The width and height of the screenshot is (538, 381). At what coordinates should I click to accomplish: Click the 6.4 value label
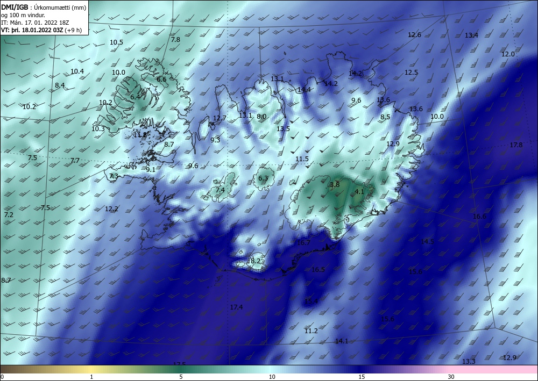pos(135,97)
